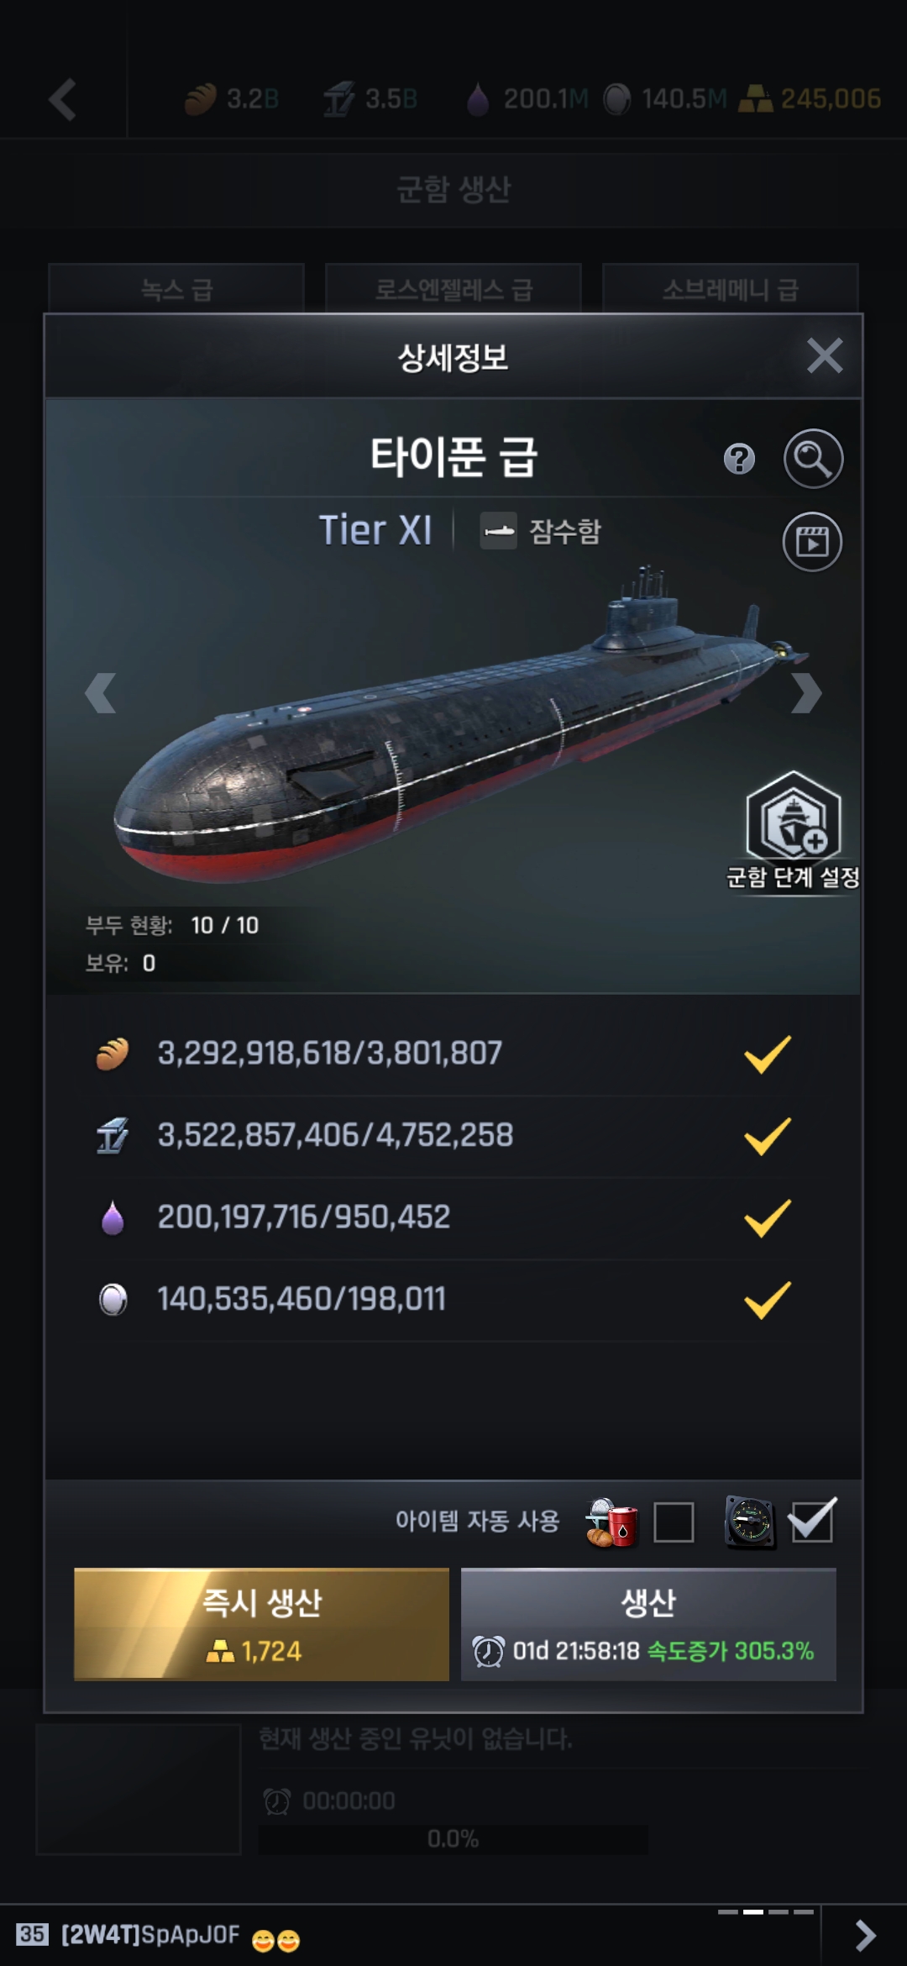The image size is (907, 1966).
Task: Click the resource supply item icon
Action: click(x=611, y=1522)
